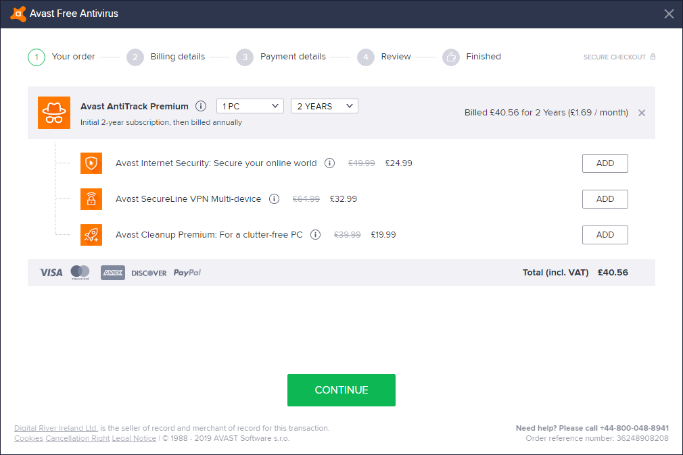Close the Avast checkout window

[669, 14]
